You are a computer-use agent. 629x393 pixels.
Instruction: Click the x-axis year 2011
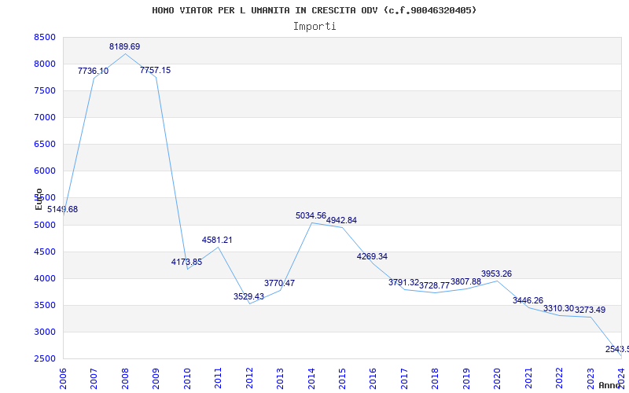(218, 379)
